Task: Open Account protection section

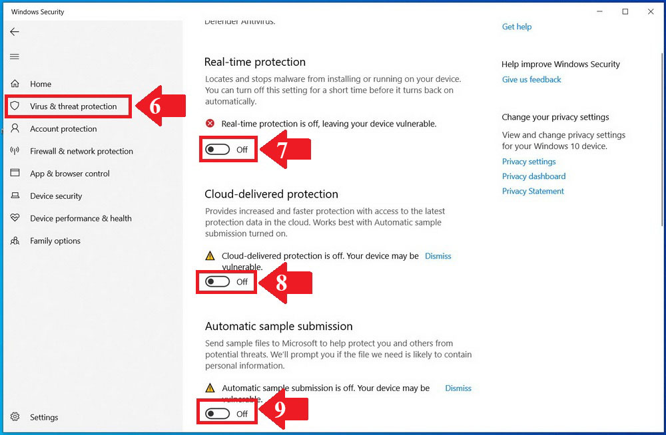Action: coord(63,129)
